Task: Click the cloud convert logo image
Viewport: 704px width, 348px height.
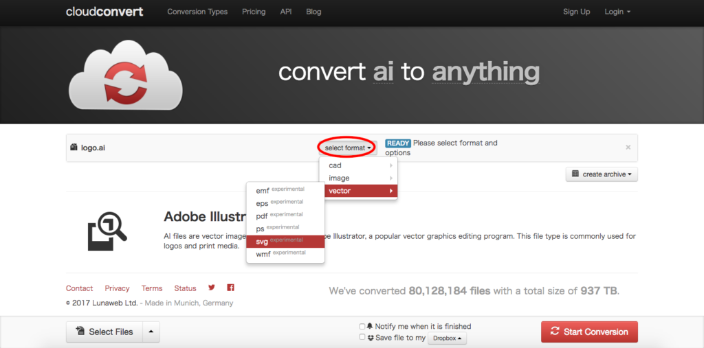Action: (x=126, y=74)
